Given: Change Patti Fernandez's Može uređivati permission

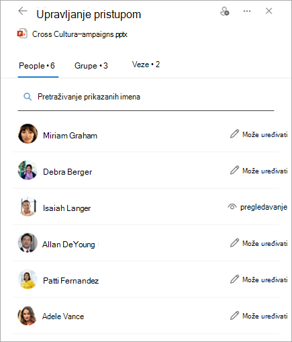Looking at the screenshot, I should [258, 280].
